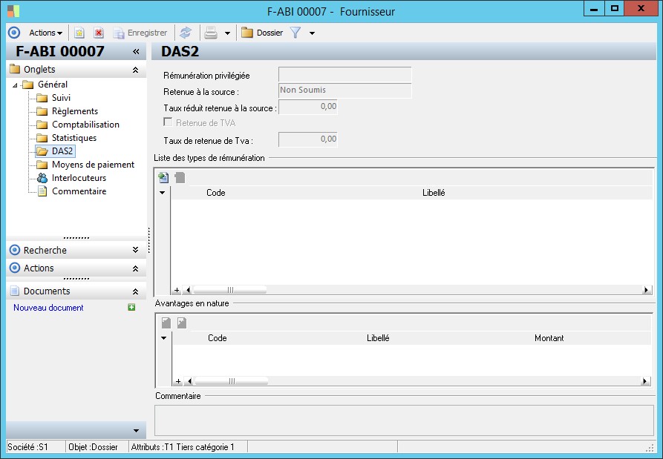Screen dimensions: 663x459
Task: Add a remuneration type with green plus icon
Action: pos(164,178)
